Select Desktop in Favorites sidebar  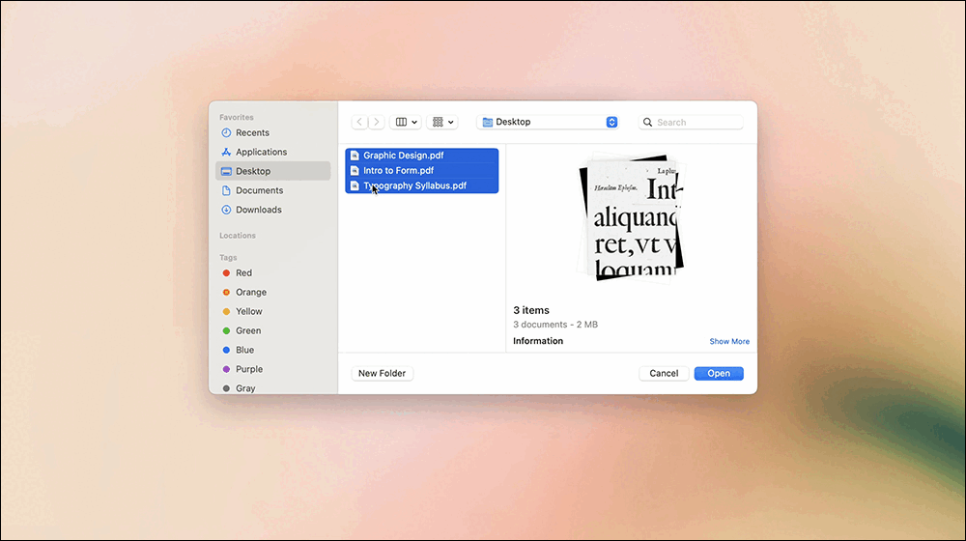click(253, 172)
